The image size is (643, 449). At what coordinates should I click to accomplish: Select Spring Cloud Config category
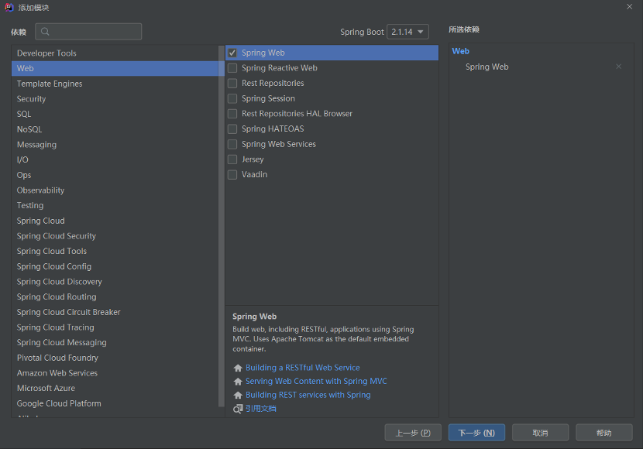[x=115, y=266]
